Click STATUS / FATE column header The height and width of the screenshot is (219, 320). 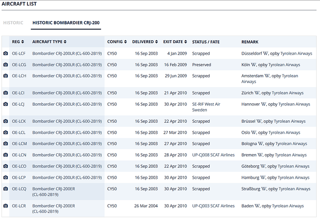pyautogui.click(x=206, y=42)
